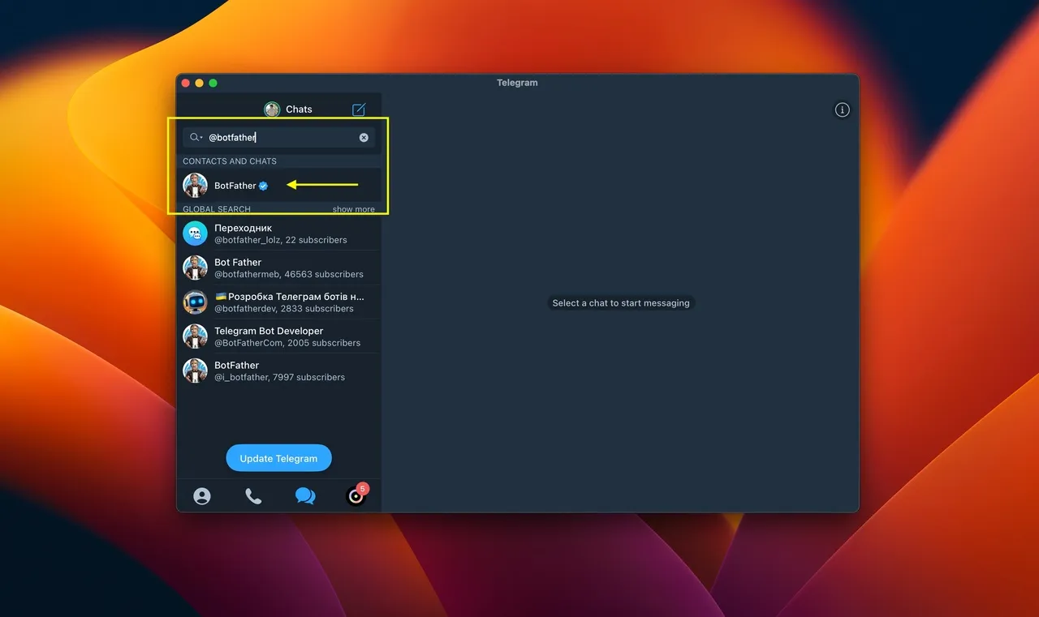
Task: Open BotFather @i_botfather channel
Action: (x=278, y=371)
